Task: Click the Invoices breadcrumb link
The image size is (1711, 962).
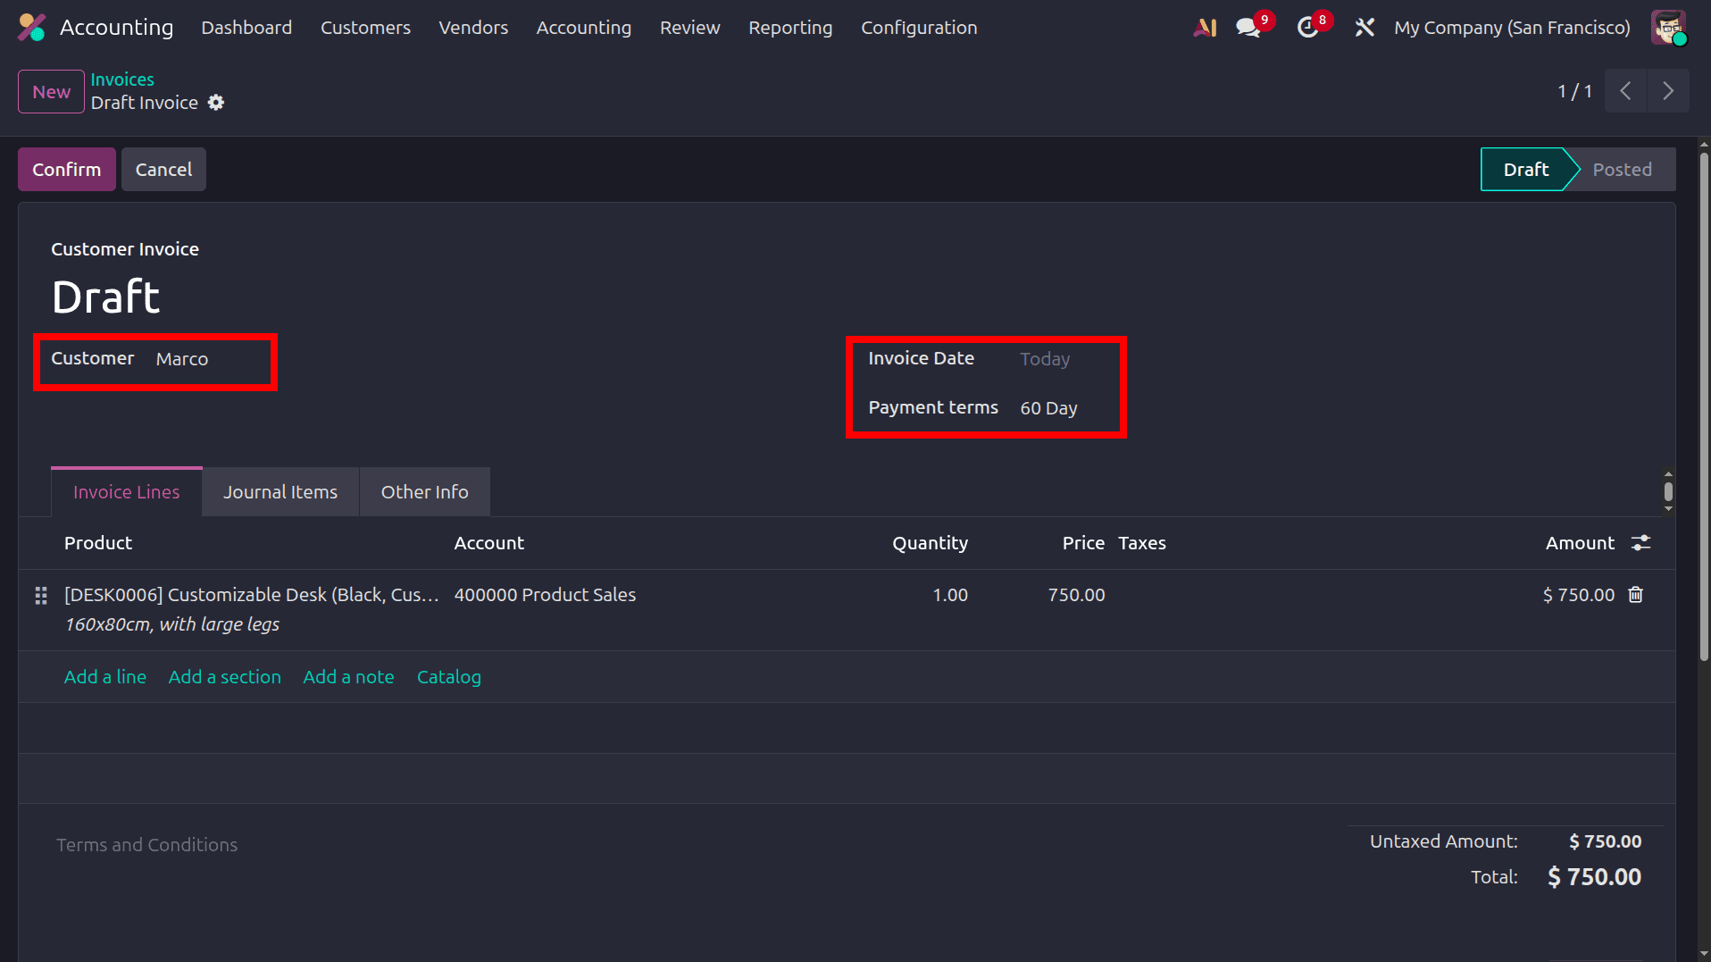Action: [122, 79]
